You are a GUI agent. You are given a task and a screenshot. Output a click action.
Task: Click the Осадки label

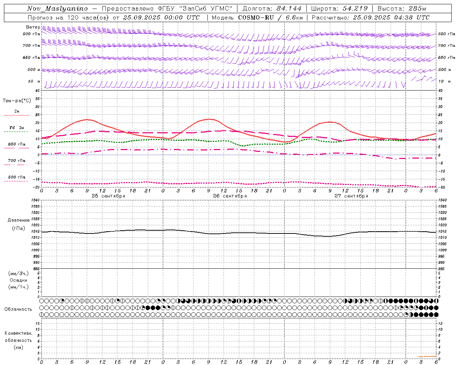pyautogui.click(x=19, y=280)
